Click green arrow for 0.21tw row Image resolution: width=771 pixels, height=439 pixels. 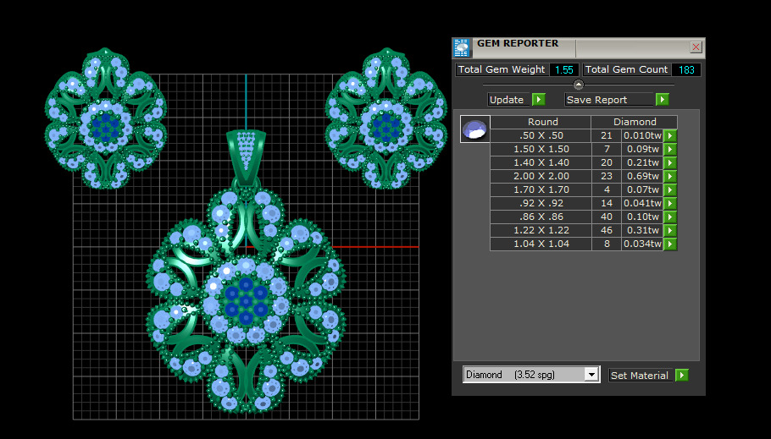point(670,162)
